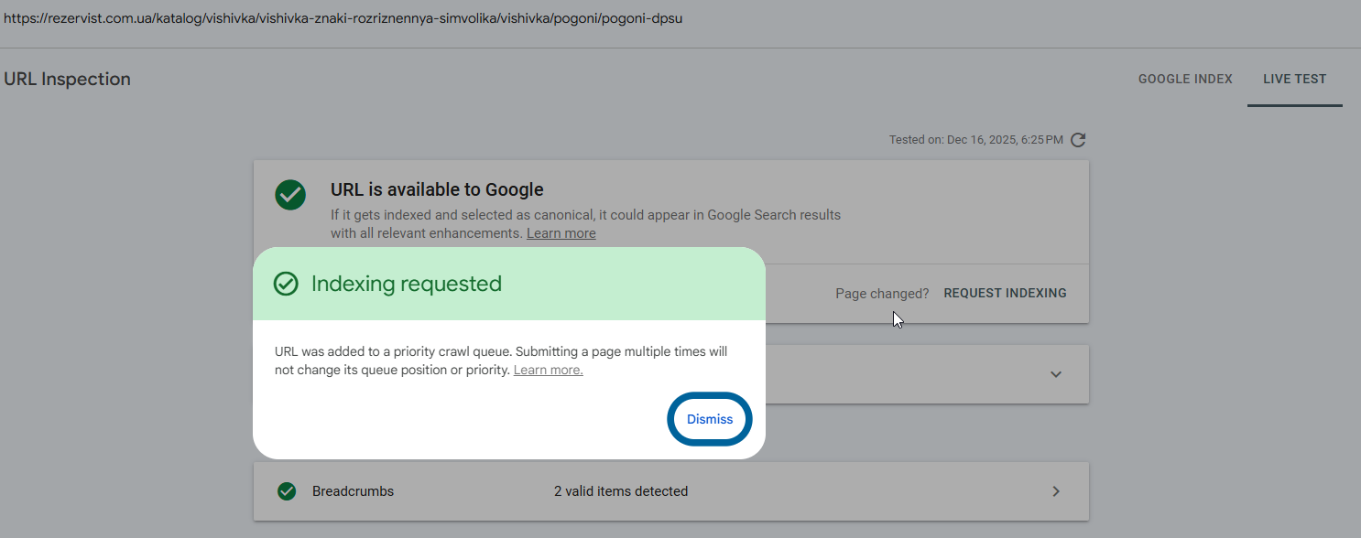Dismiss the Indexing requested dialog
The width and height of the screenshot is (1361, 538).
tap(710, 419)
